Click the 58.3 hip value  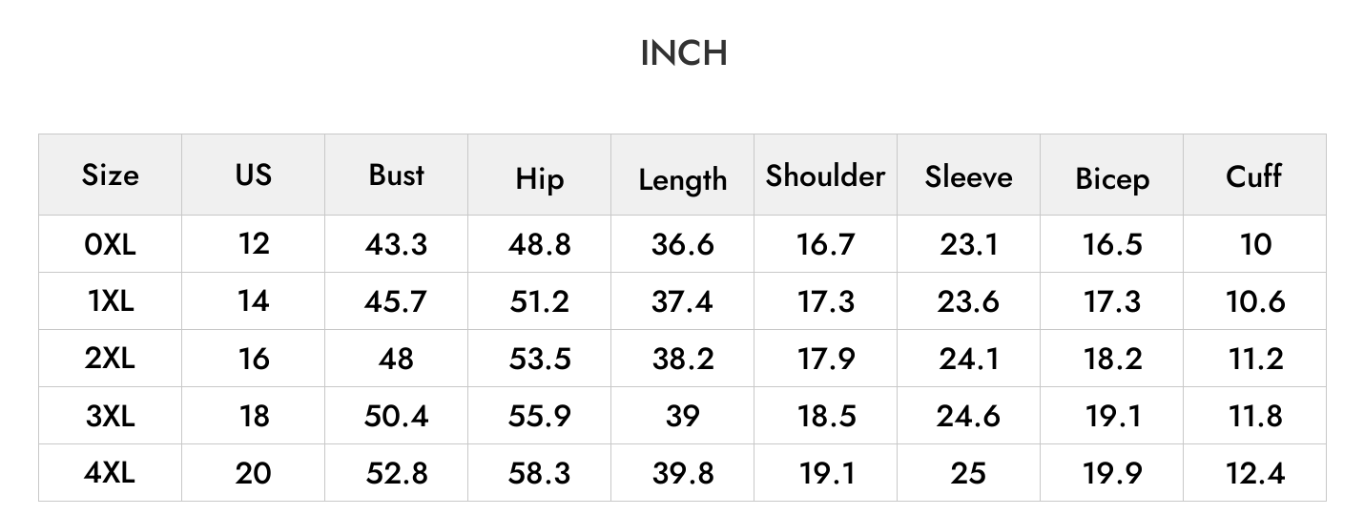(539, 473)
